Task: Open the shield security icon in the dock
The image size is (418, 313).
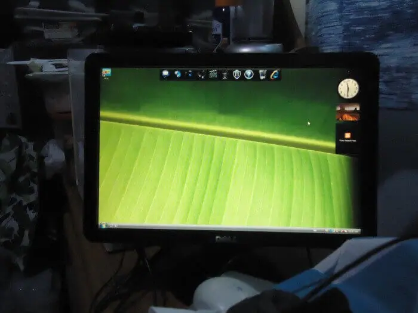Action: click(x=236, y=75)
